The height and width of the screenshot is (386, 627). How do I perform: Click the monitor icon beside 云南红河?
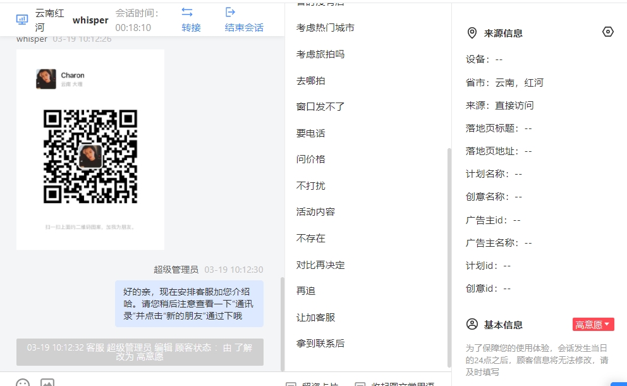[22, 20]
